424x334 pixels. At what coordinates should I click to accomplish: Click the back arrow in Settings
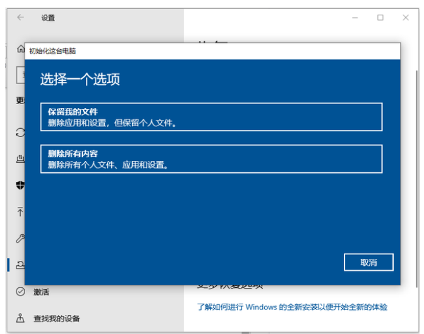click(x=20, y=18)
